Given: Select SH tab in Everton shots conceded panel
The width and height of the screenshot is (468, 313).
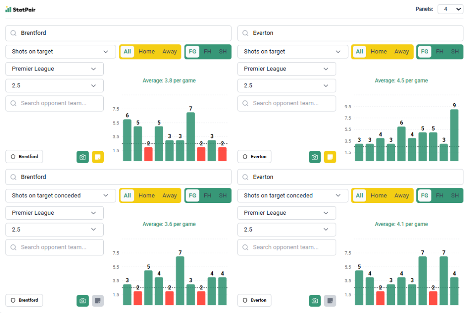Looking at the screenshot, I should click(x=455, y=196).
